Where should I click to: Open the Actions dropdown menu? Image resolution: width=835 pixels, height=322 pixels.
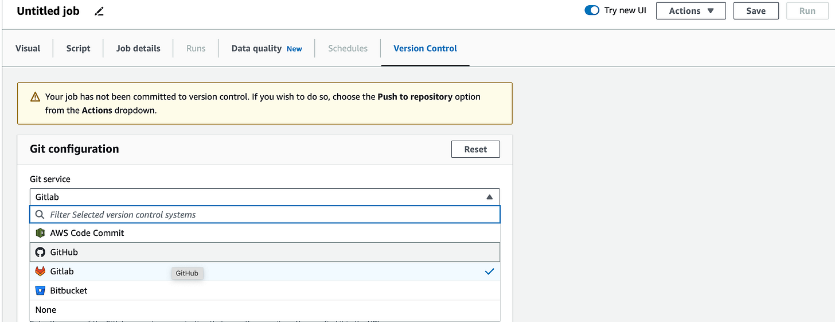691,11
